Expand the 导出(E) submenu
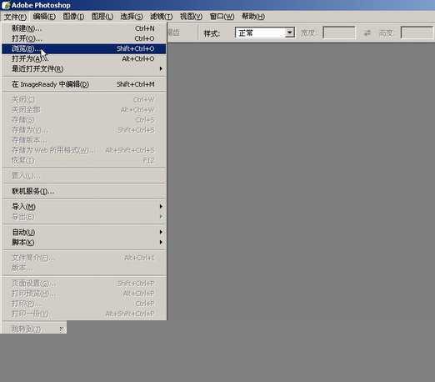 84,217
